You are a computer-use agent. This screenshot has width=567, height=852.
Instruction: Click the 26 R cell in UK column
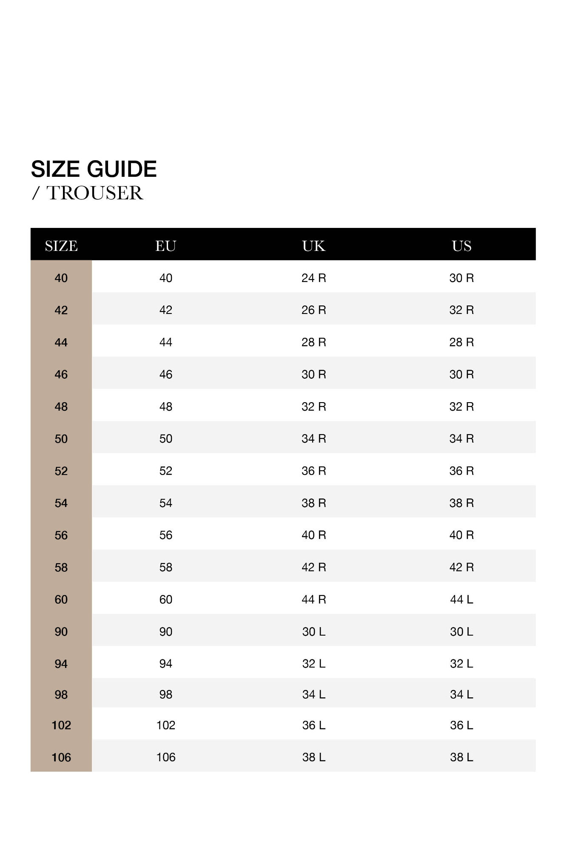[x=313, y=310]
